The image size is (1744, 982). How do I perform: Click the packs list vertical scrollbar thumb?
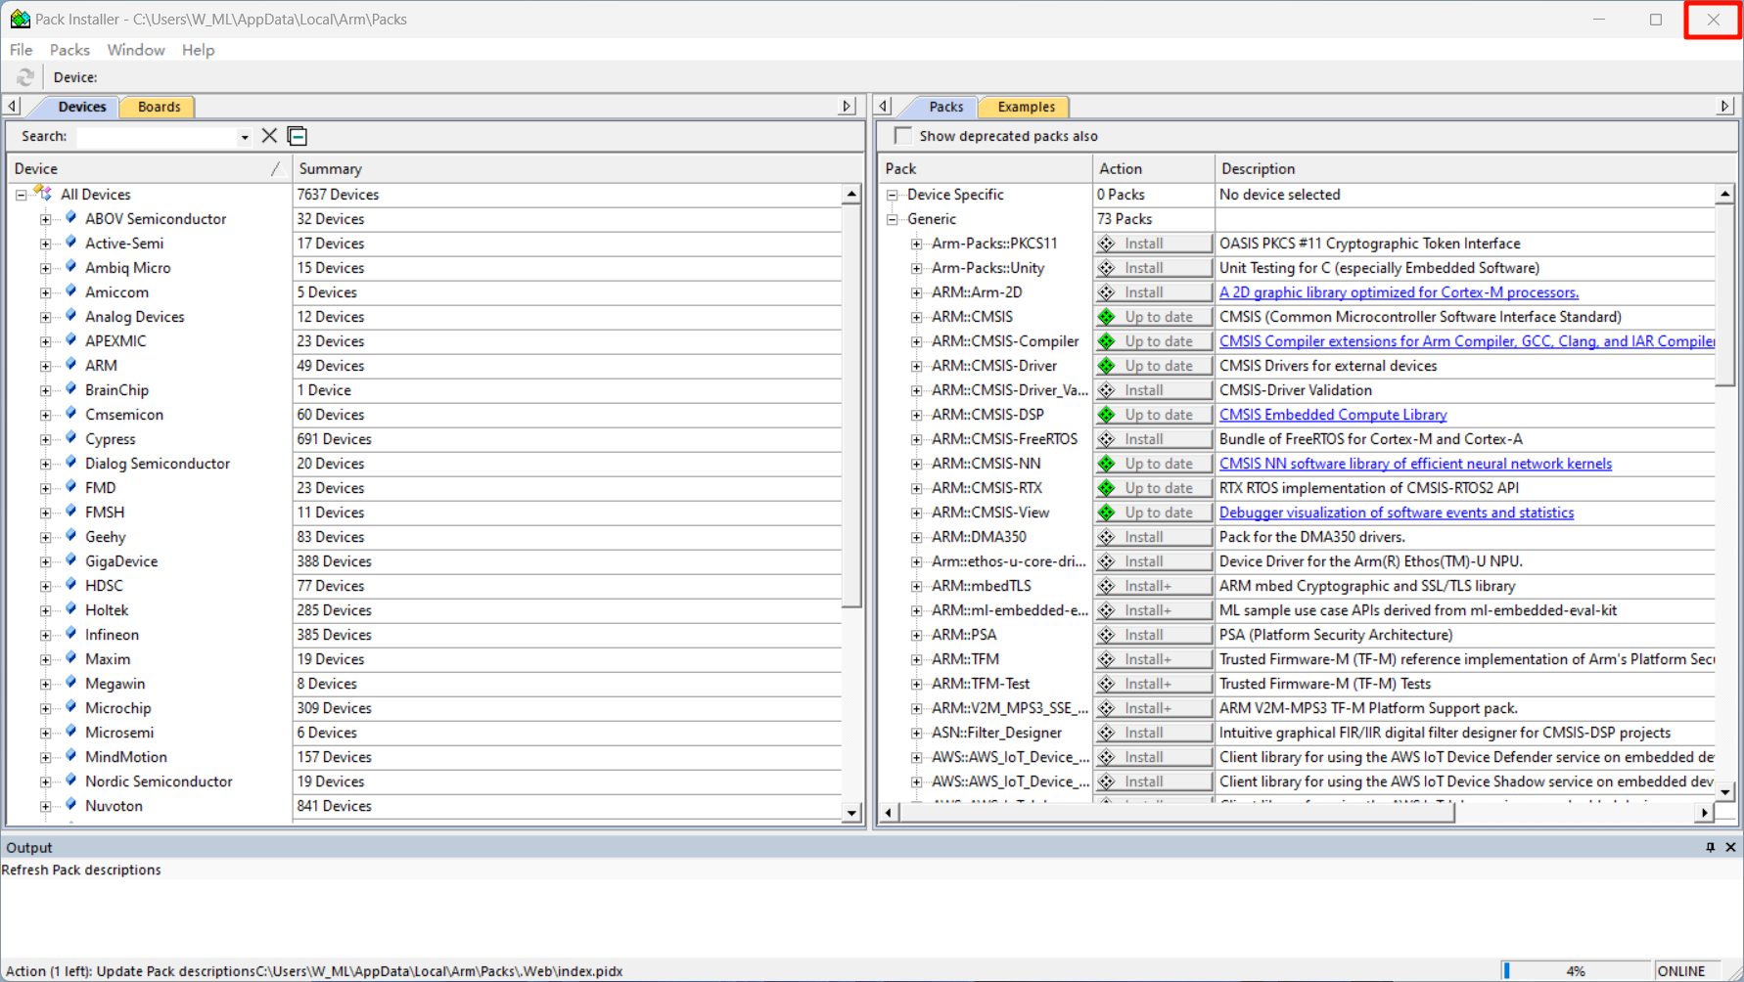pos(1724,294)
